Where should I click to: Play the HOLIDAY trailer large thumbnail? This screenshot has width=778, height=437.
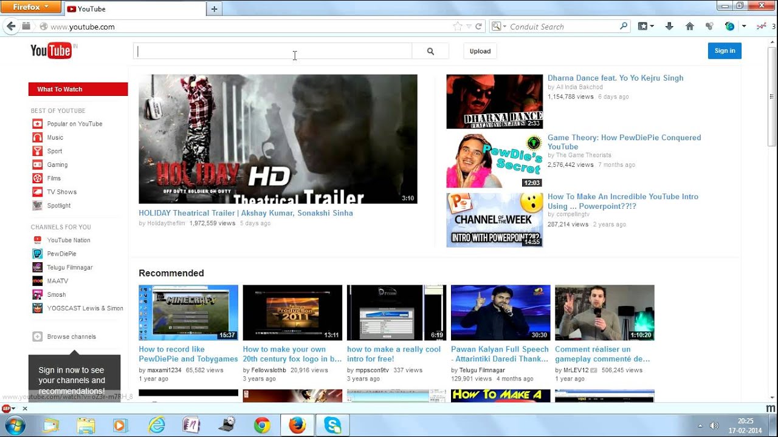(x=278, y=139)
